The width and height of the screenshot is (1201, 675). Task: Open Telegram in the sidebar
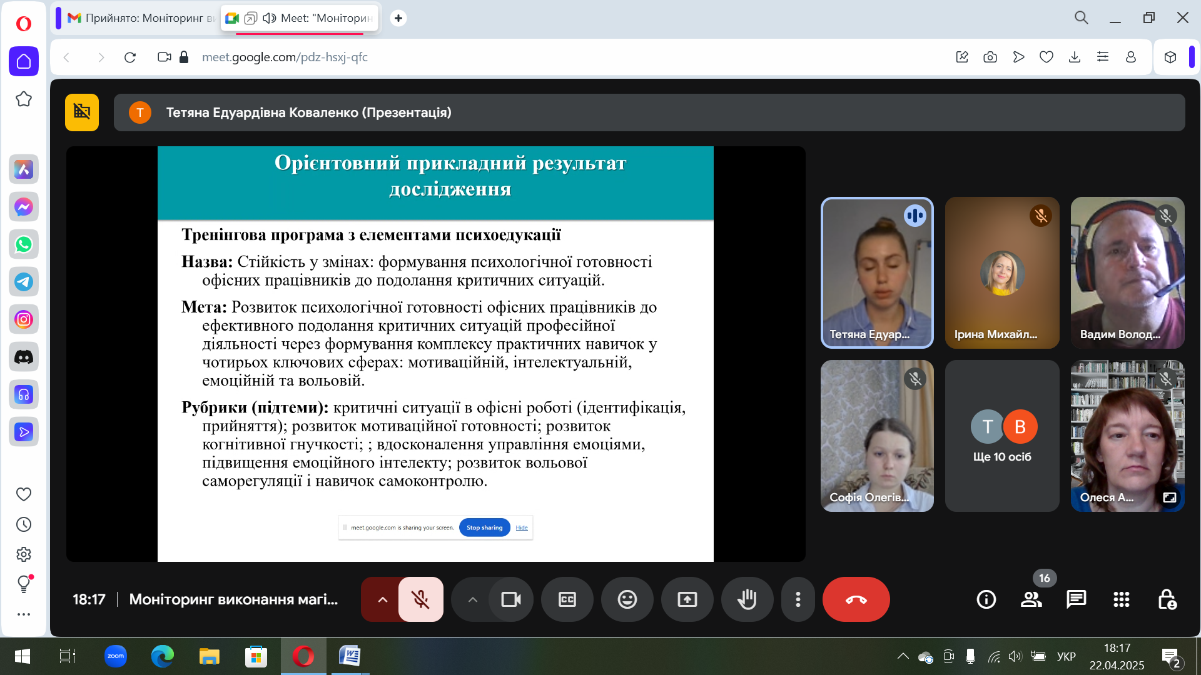click(x=23, y=281)
